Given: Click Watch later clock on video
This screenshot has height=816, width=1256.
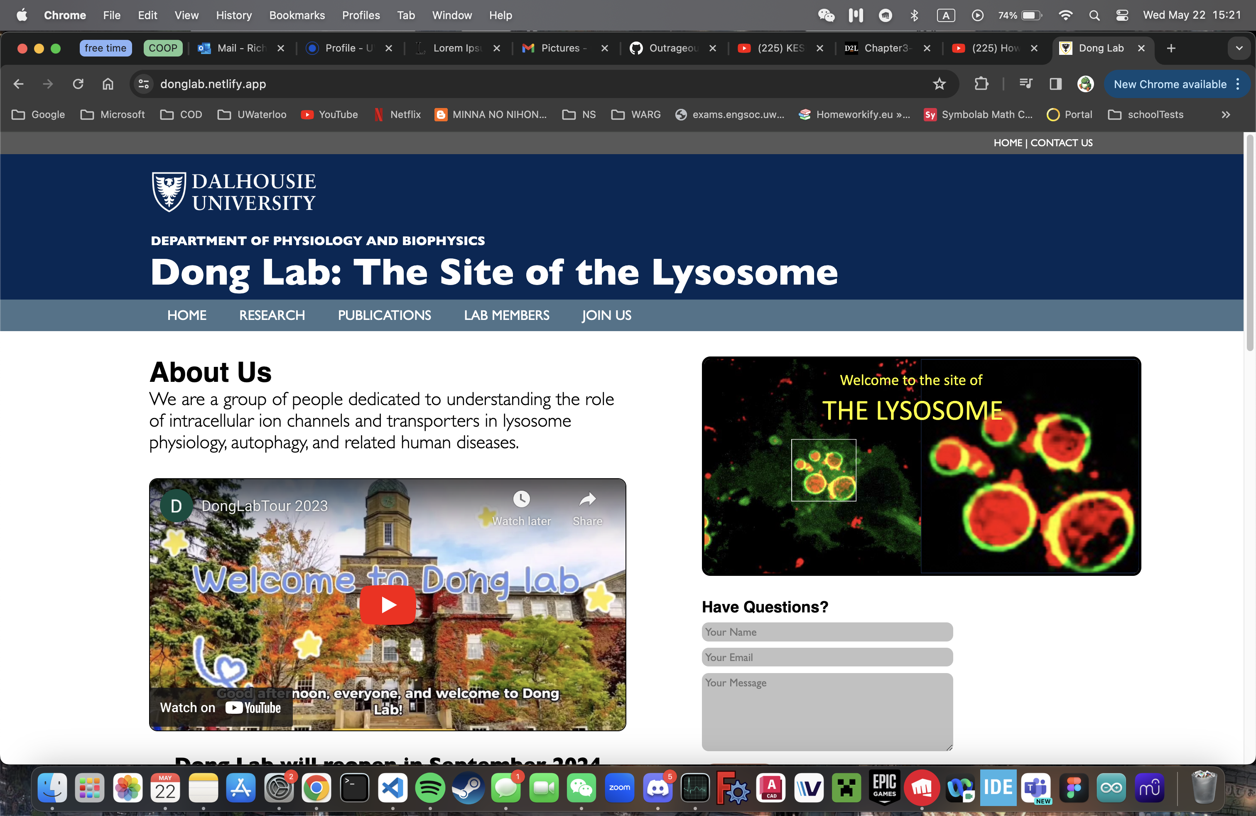Looking at the screenshot, I should (521, 499).
